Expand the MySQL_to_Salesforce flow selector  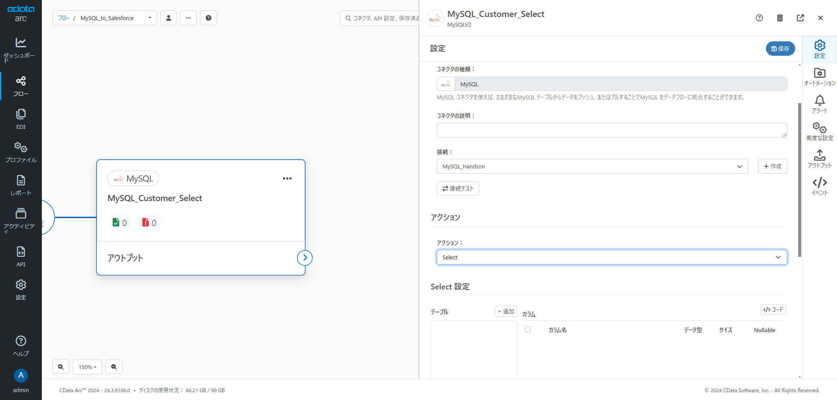[x=150, y=18]
